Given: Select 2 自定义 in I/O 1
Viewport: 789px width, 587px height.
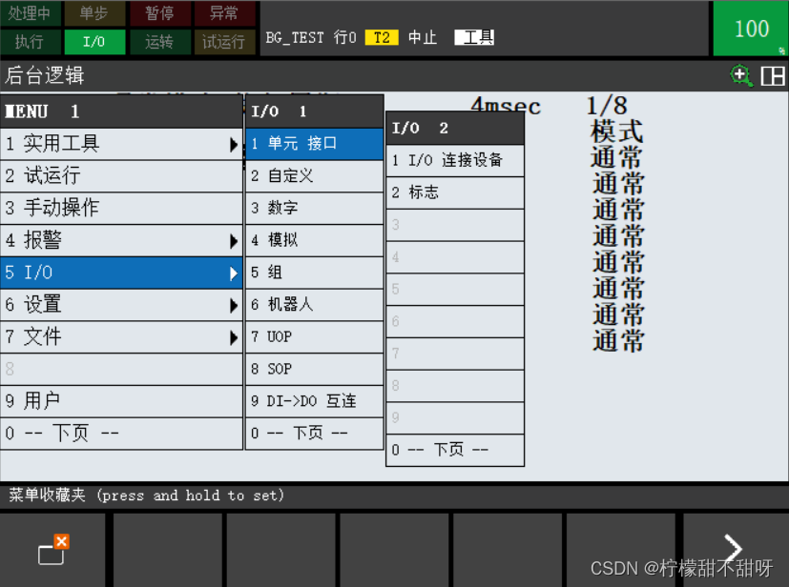Looking at the screenshot, I should pyautogui.click(x=315, y=176).
